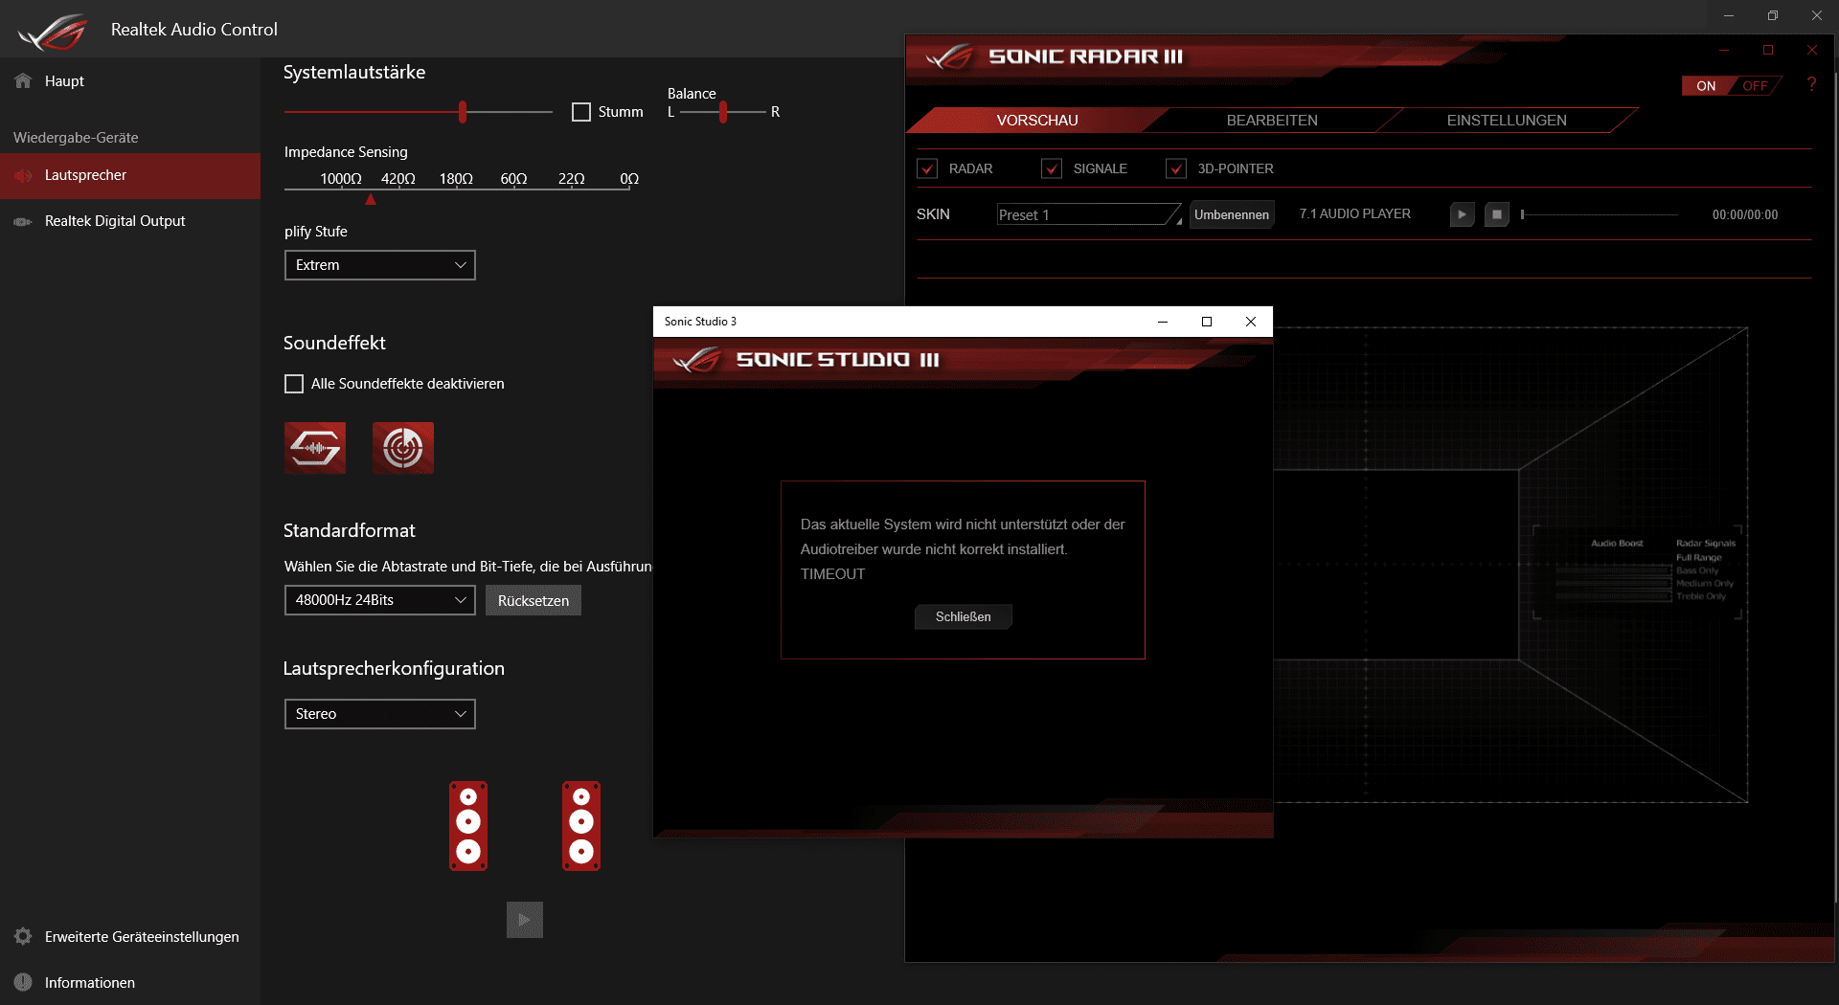Switch to EINSTELLUNGEN tab in Sonic Radar

[x=1507, y=121]
